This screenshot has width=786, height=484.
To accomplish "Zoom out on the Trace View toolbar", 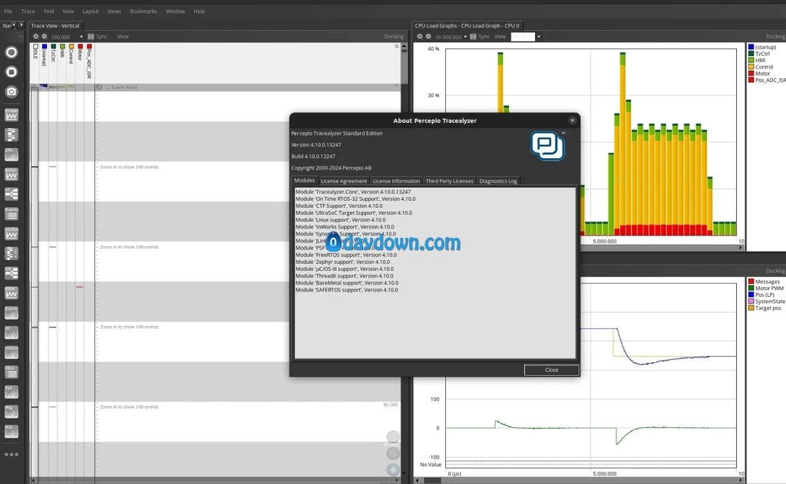I will coord(44,37).
